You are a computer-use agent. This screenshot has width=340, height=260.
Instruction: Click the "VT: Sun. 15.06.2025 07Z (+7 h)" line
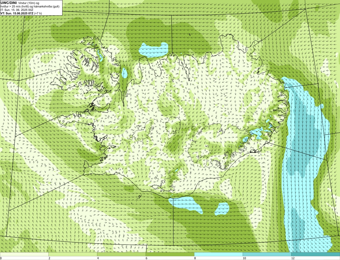(x=21, y=13)
